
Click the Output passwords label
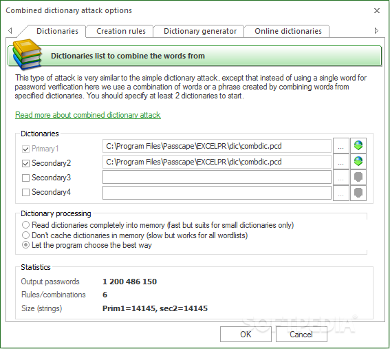click(50, 282)
